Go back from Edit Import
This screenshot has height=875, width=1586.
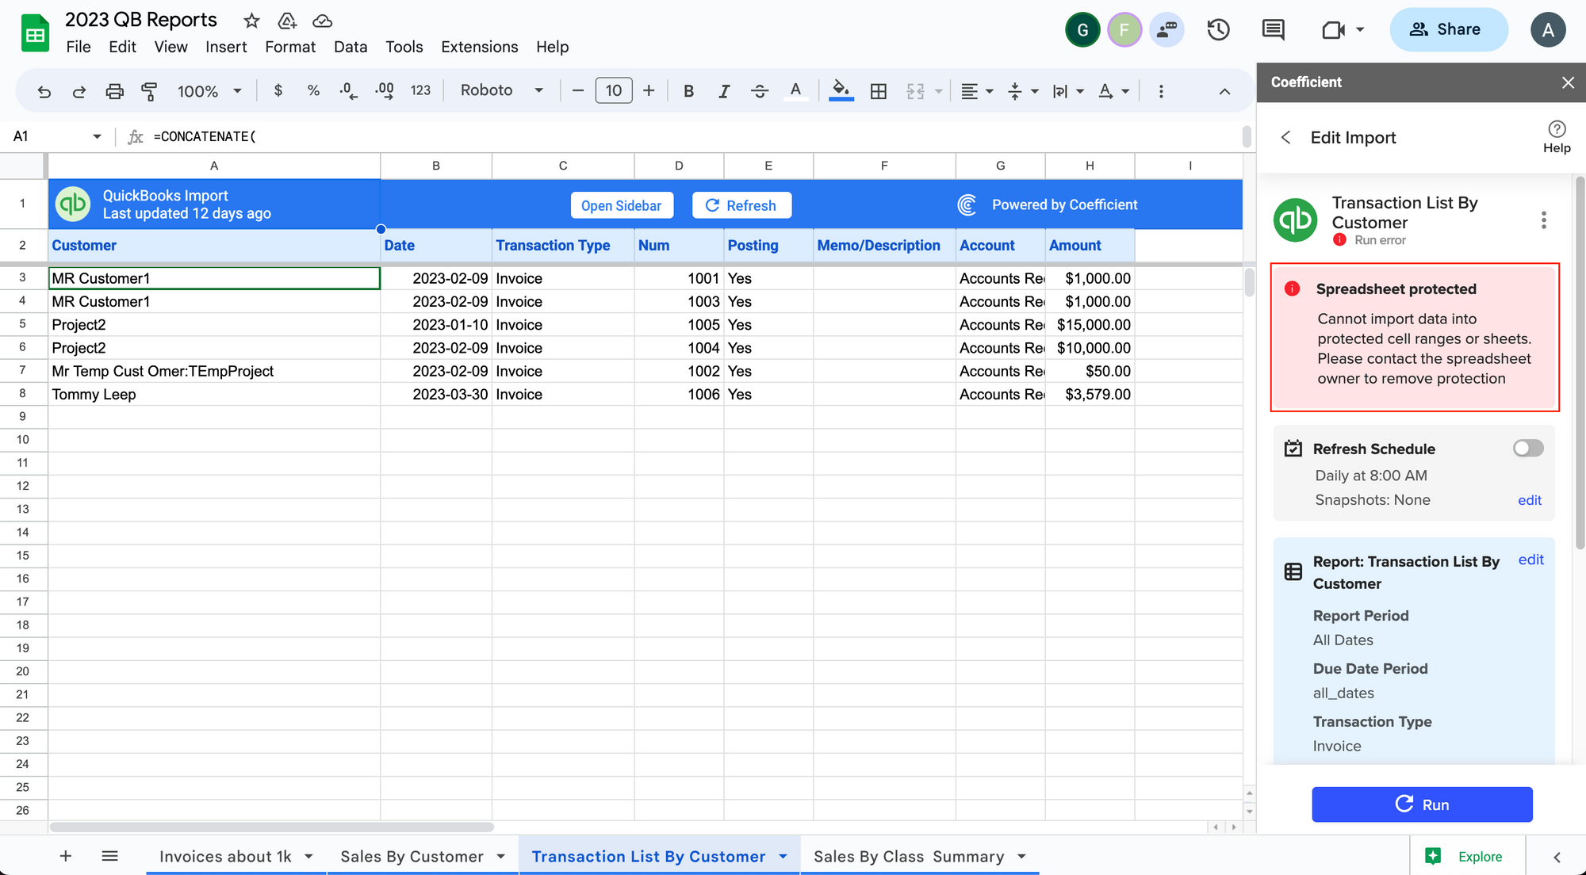[1286, 137]
